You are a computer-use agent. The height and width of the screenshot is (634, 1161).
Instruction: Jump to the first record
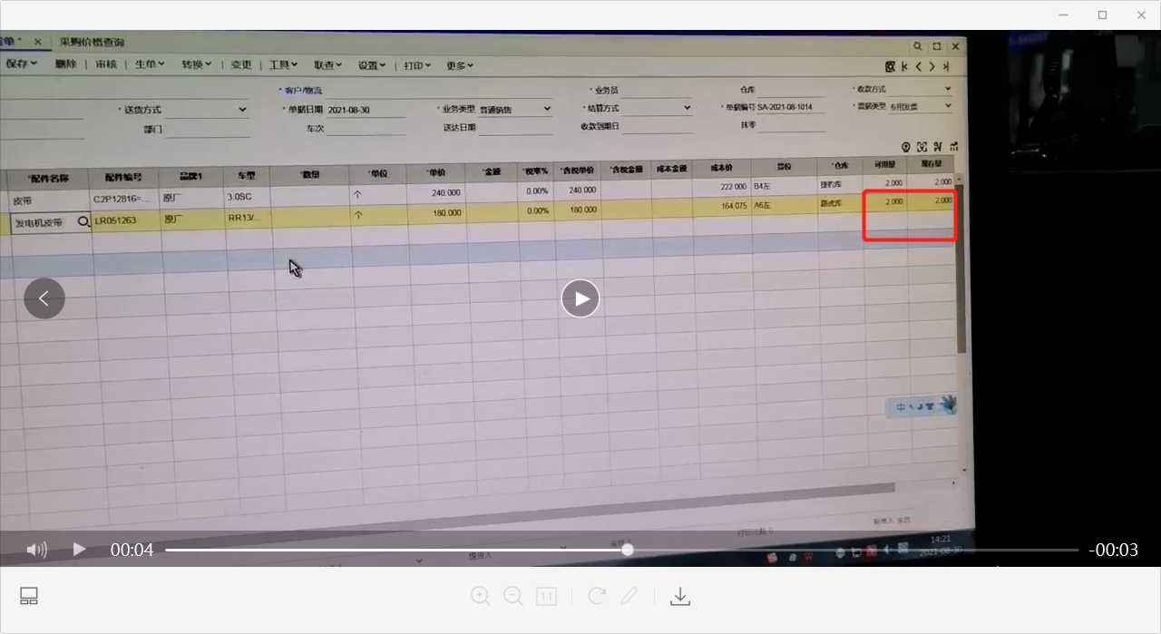pyautogui.click(x=905, y=66)
